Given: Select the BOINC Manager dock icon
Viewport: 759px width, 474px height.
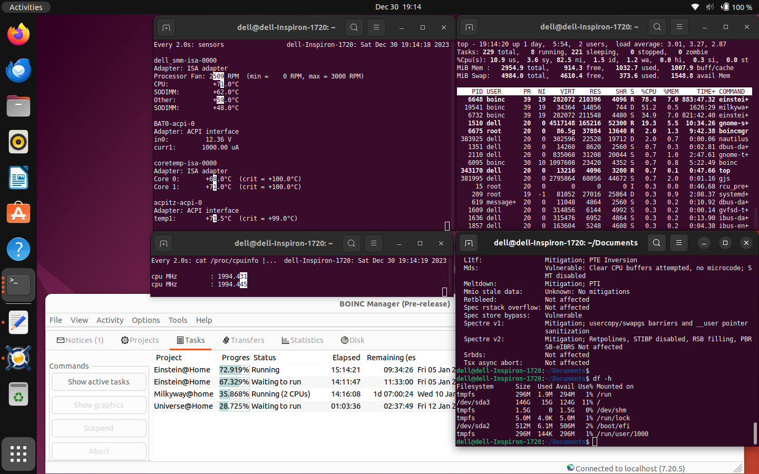Looking at the screenshot, I should tap(18, 358).
